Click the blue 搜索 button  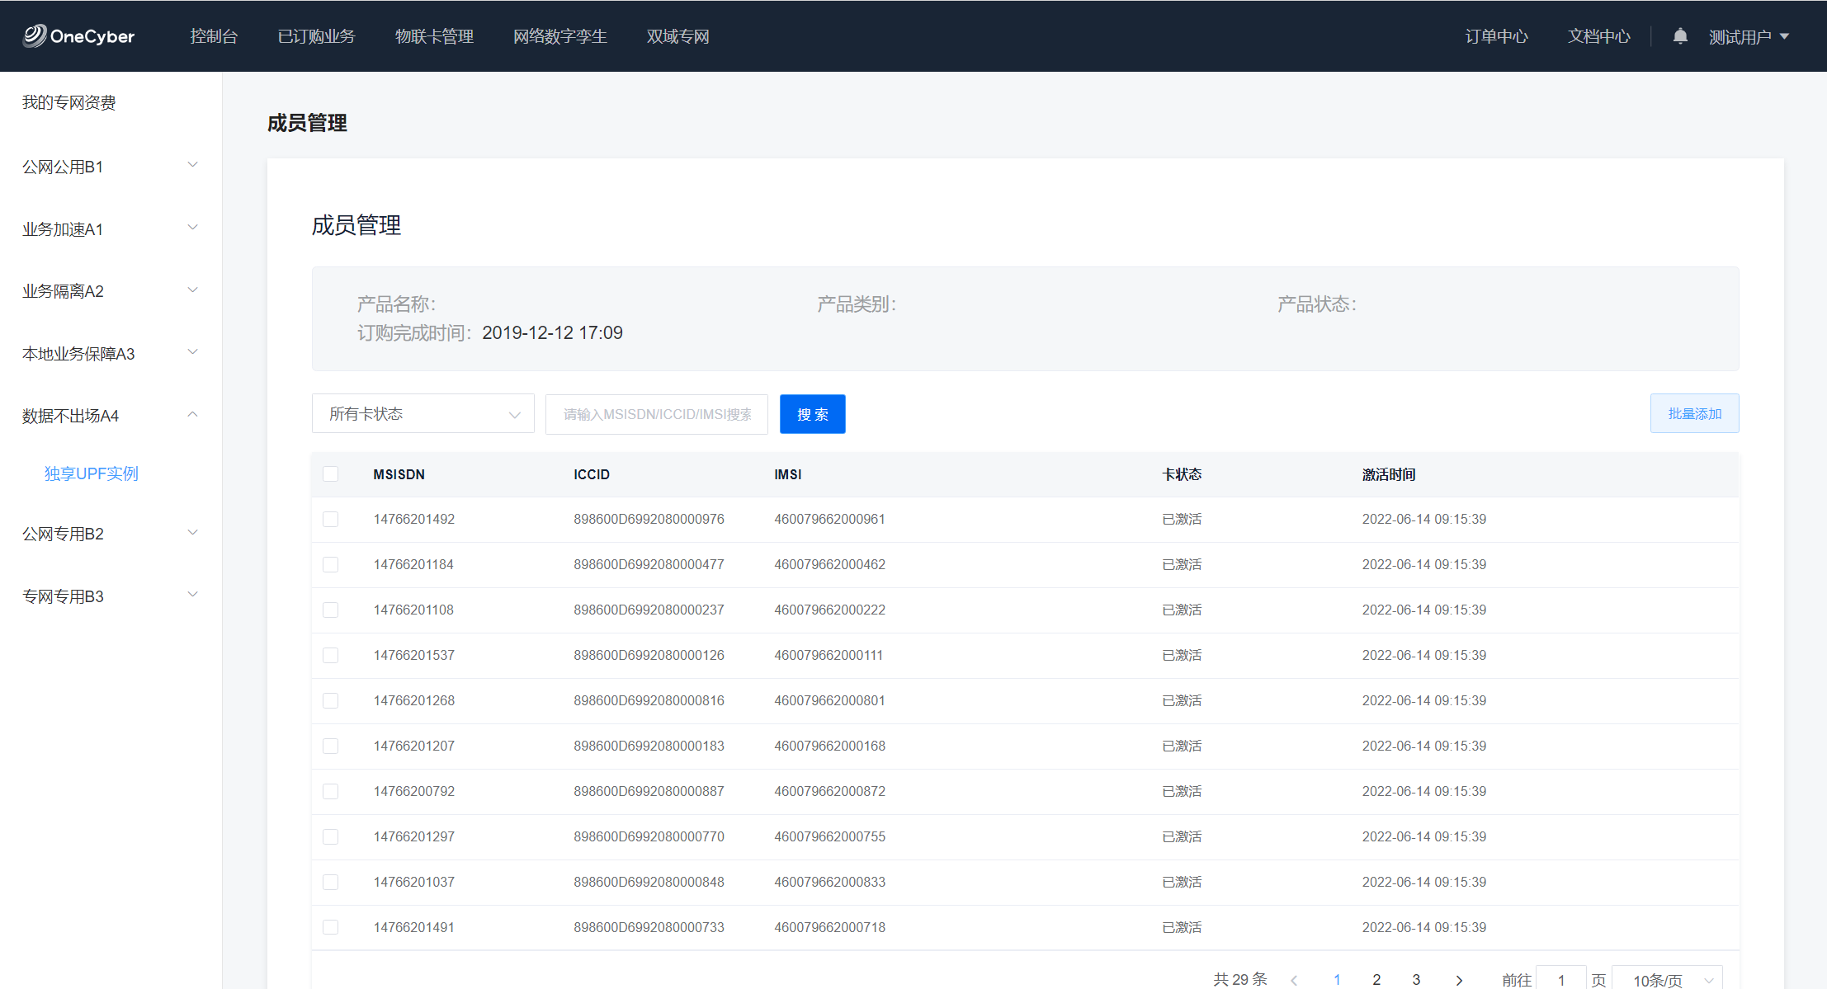812,414
